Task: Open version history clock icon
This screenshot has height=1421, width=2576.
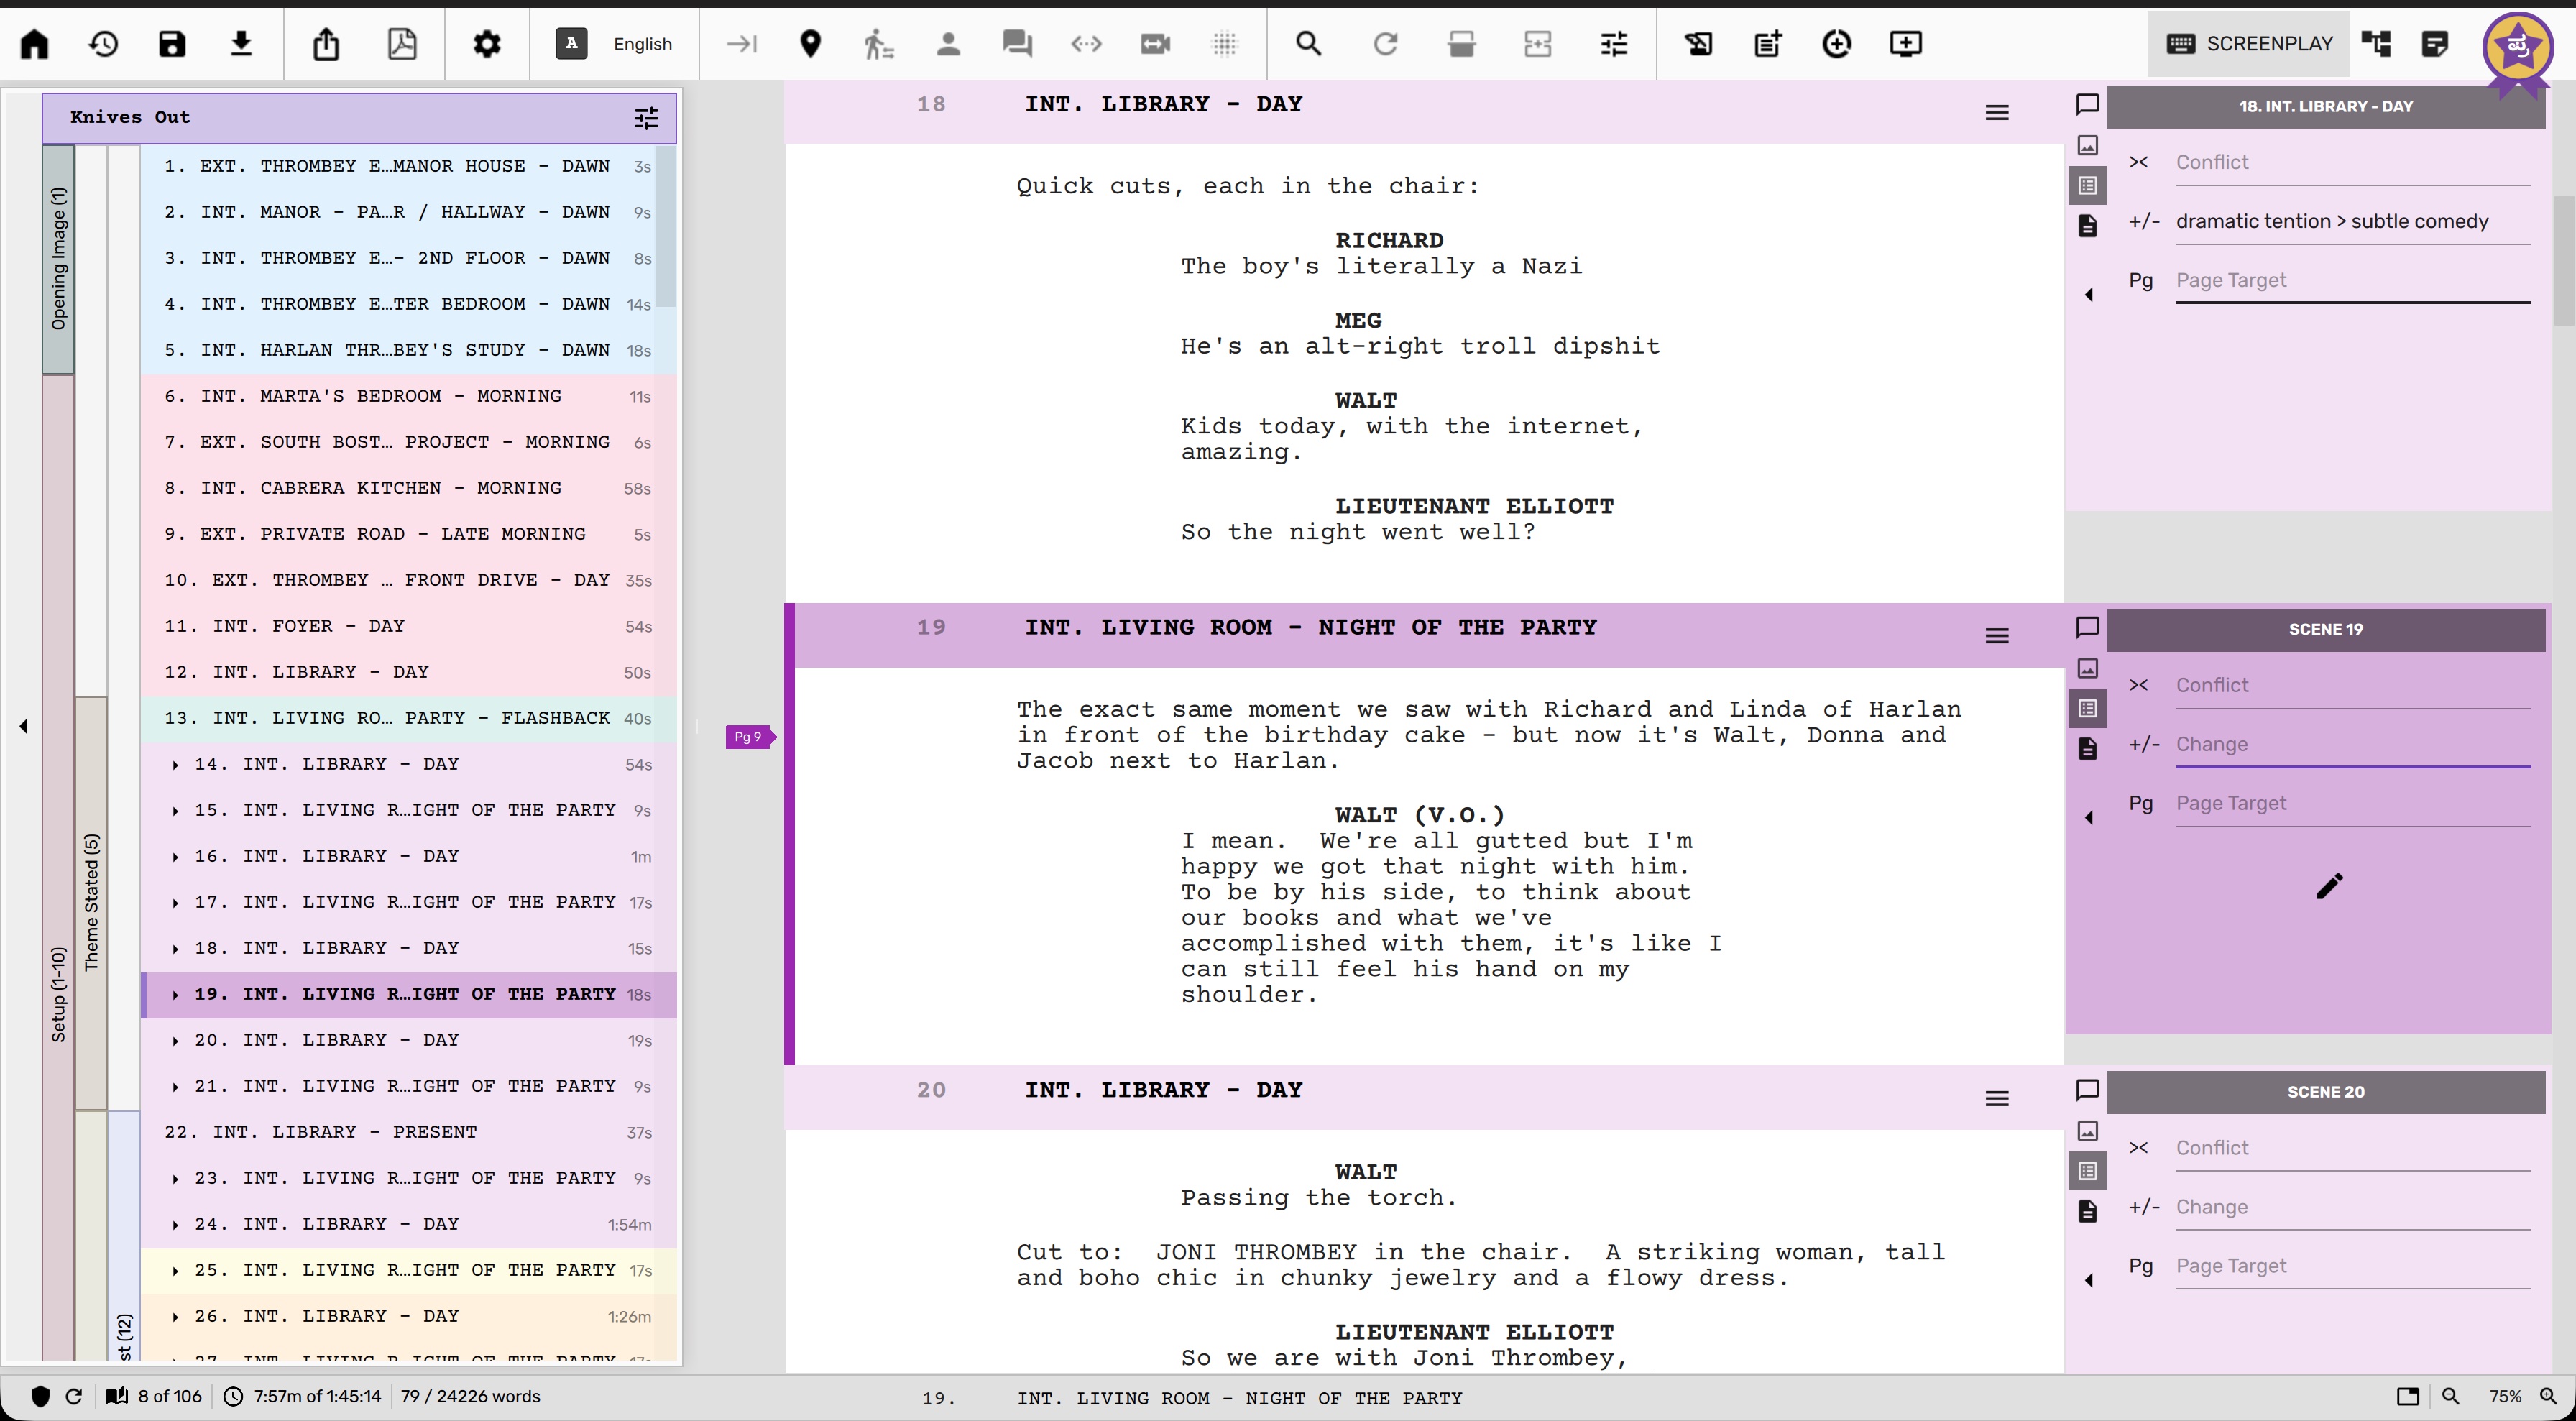Action: (103, 44)
